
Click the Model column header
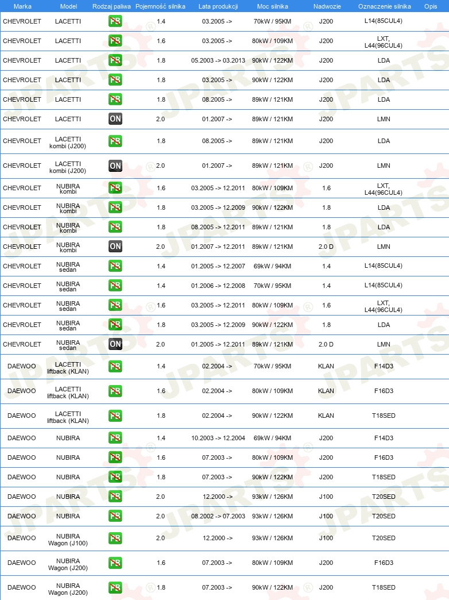[68, 6]
